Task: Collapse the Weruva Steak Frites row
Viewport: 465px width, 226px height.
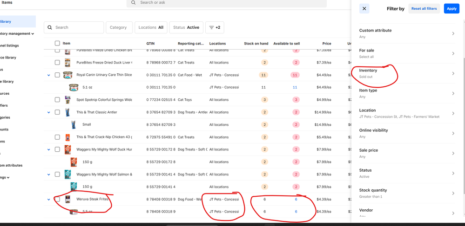Action: click(x=48, y=200)
